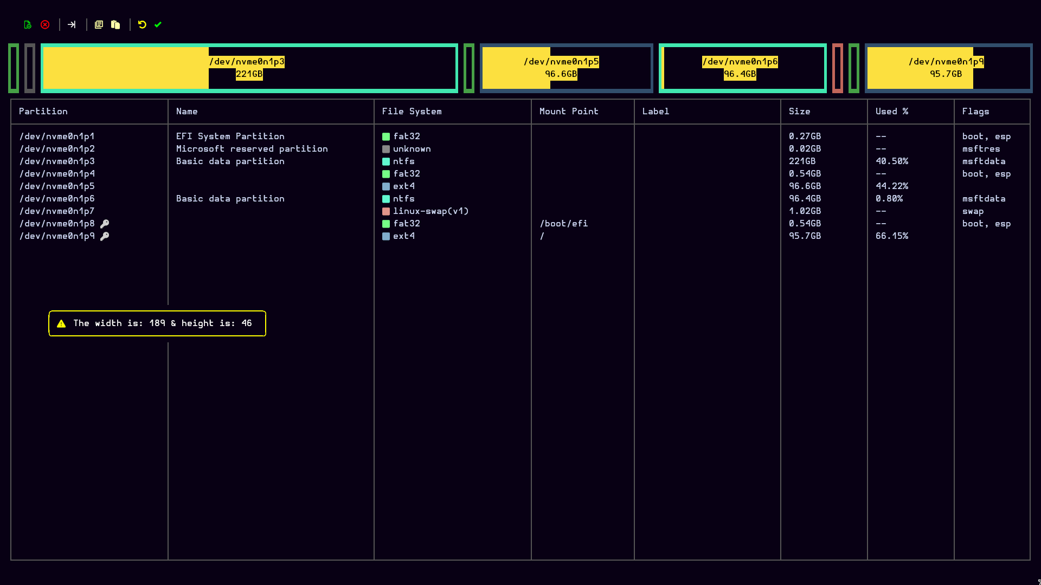This screenshot has height=585, width=1041.
Task: Click the yellow undo operation icon
Action: coord(142,25)
